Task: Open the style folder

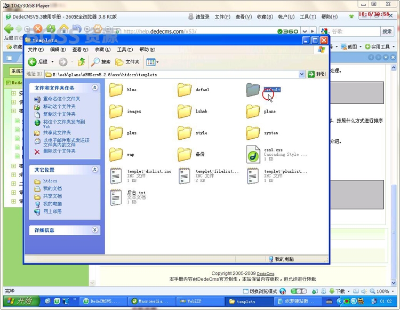Action: click(x=185, y=133)
